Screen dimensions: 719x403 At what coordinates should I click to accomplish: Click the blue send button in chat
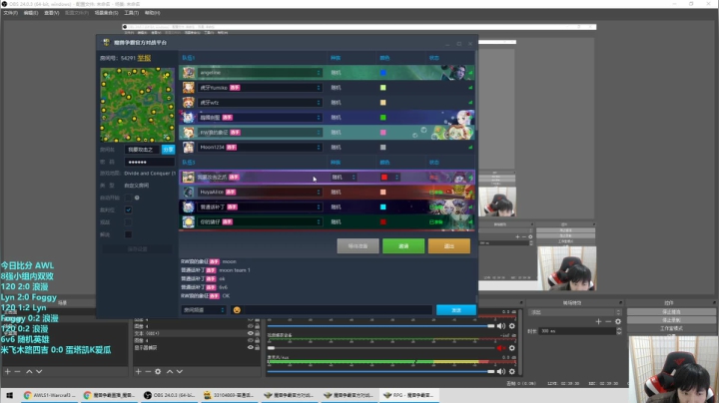455,310
